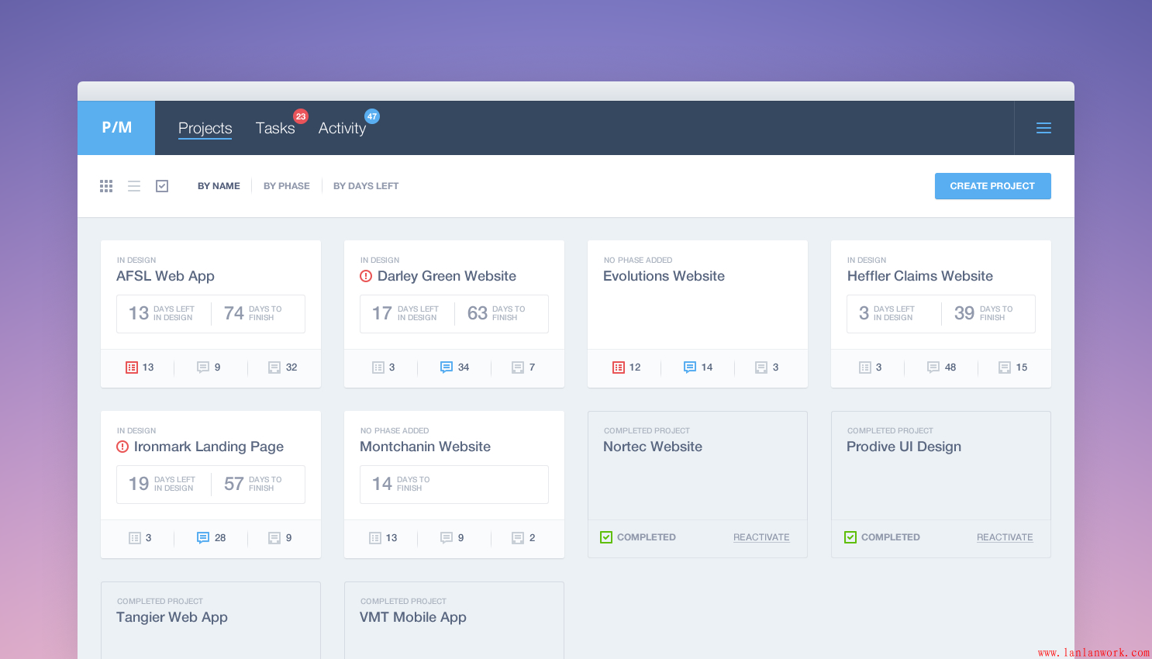Viewport: 1152px width, 659px height.
Task: Open the hamburger menu
Action: coord(1043,128)
